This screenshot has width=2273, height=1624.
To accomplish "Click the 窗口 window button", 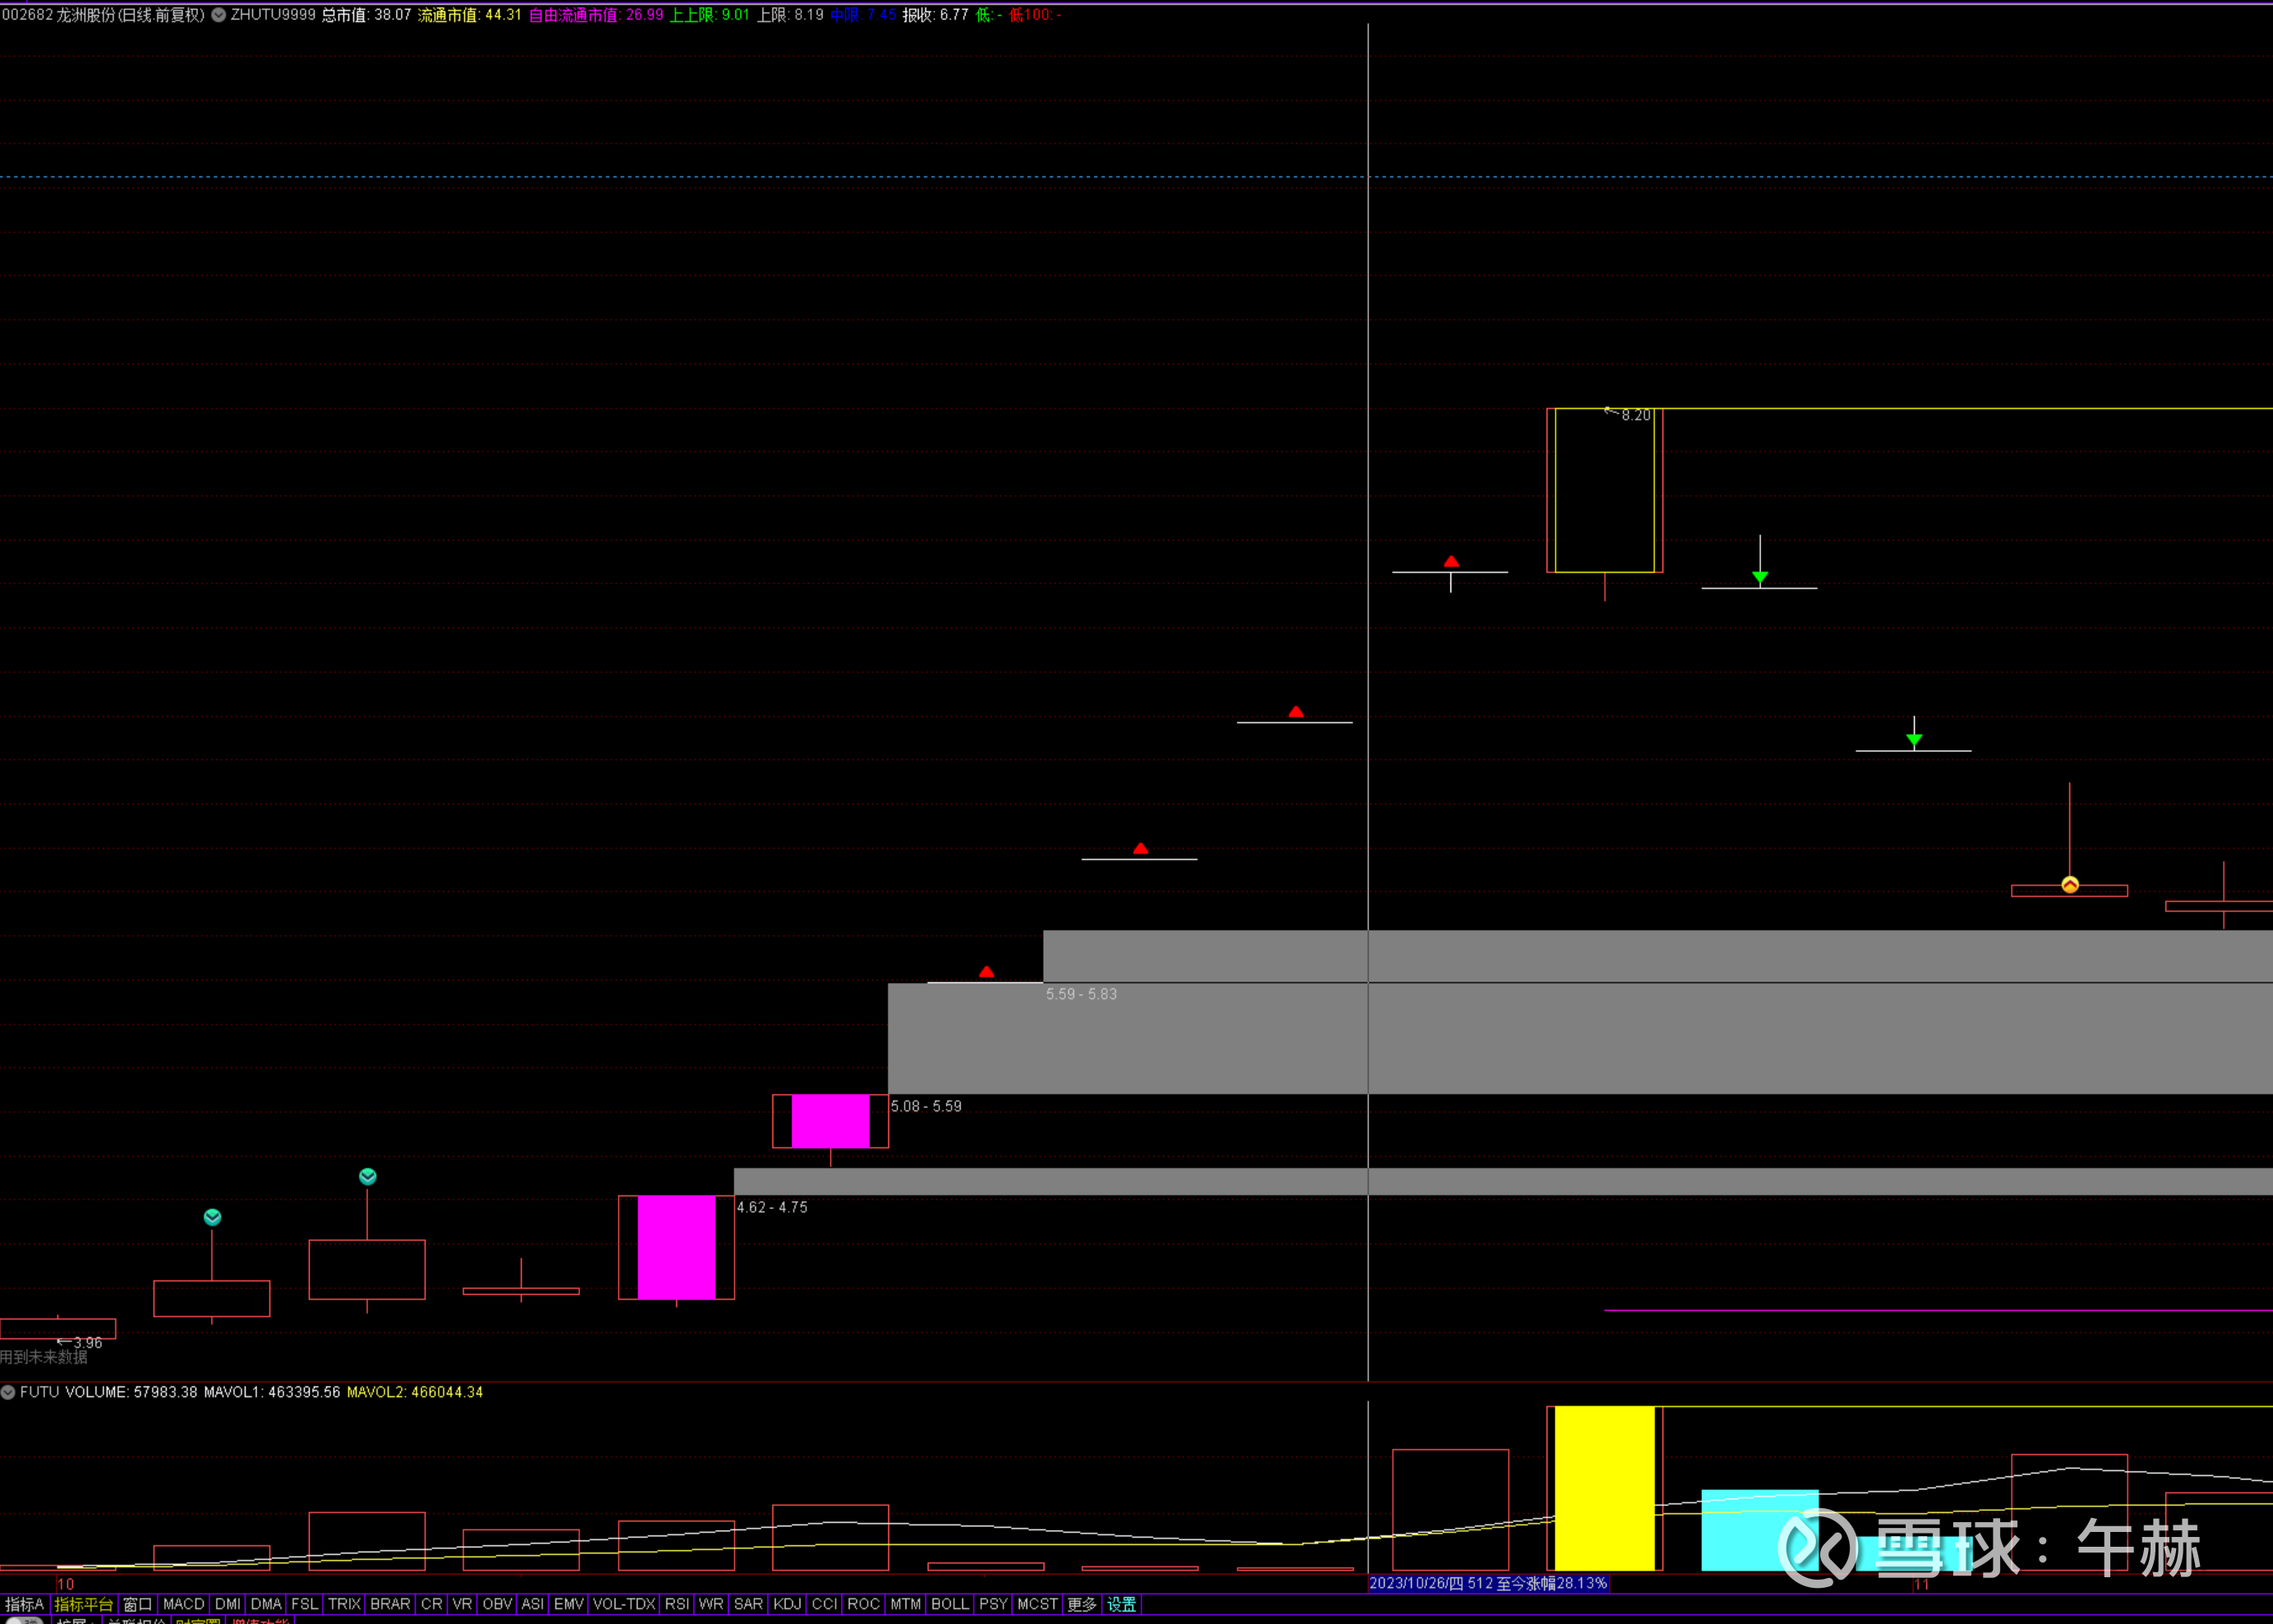I will click(138, 1604).
